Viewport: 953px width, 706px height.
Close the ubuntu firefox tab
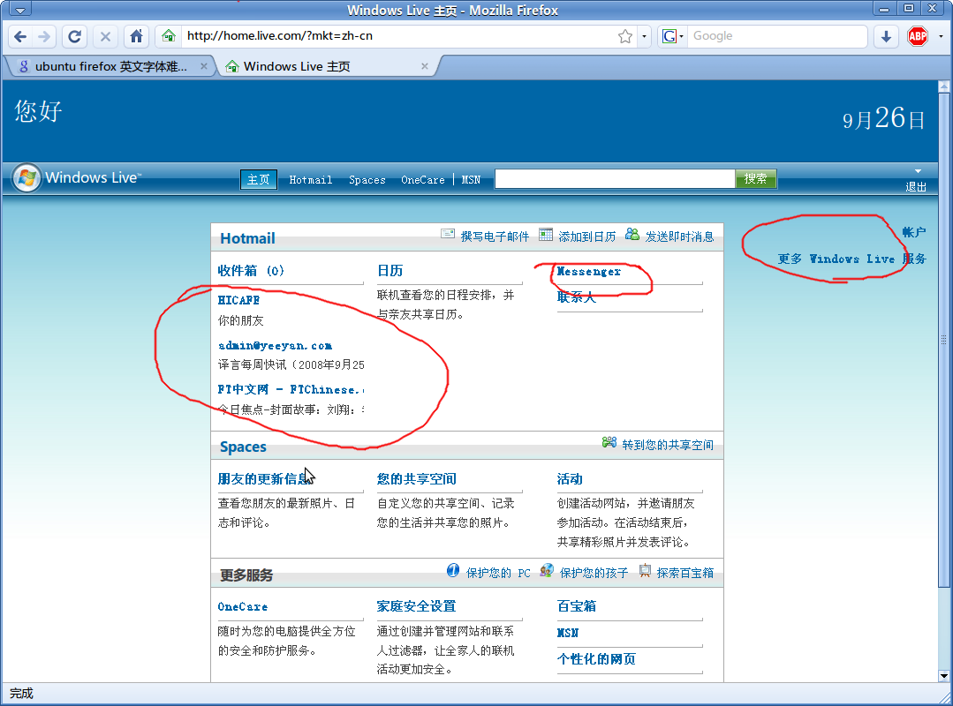point(204,66)
